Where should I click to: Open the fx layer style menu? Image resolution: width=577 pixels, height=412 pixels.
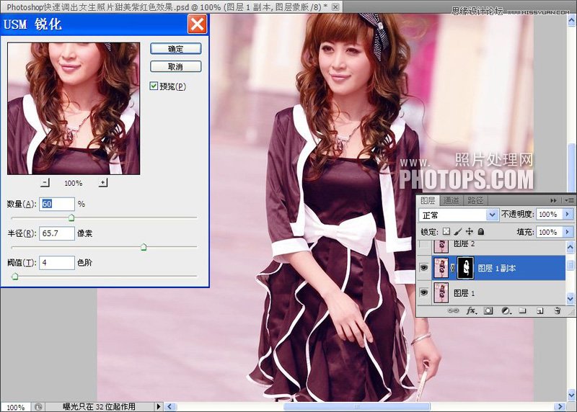click(471, 311)
